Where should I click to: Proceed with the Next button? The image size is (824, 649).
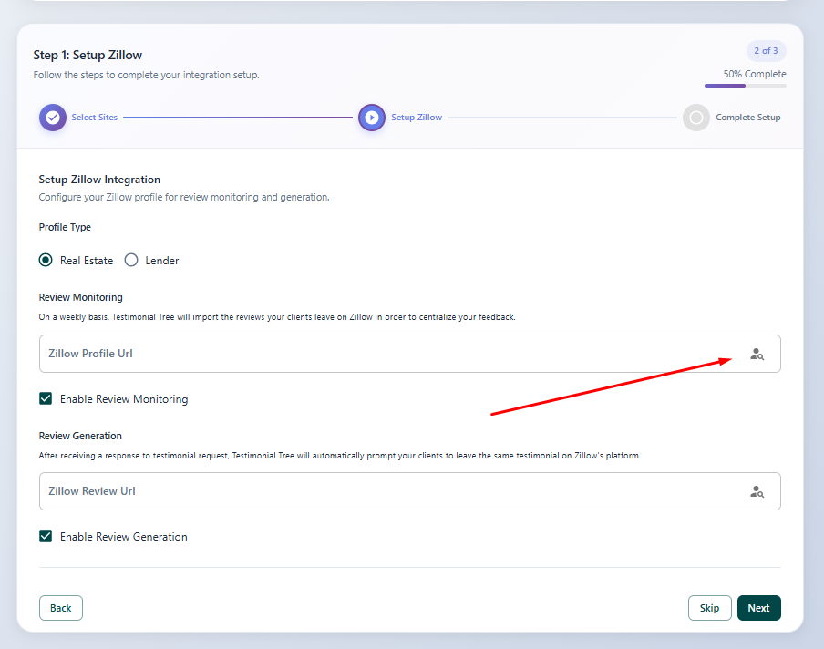(759, 608)
